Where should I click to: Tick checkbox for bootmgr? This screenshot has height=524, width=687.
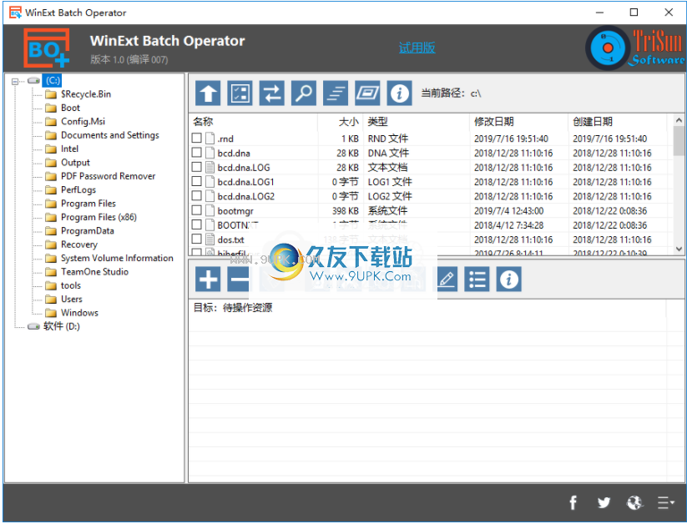(x=197, y=210)
